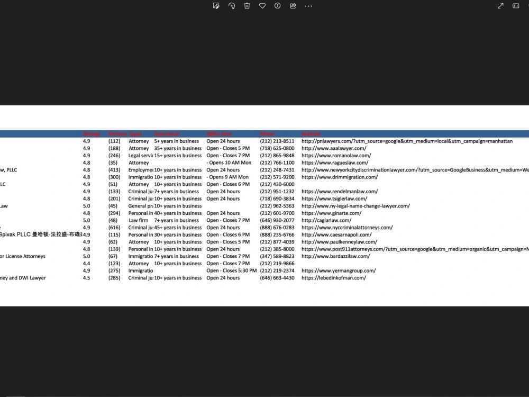Select https://www.tsiglerlaw.com/ website text
Image resolution: width=529 pixels, height=397 pixels.
(334, 198)
